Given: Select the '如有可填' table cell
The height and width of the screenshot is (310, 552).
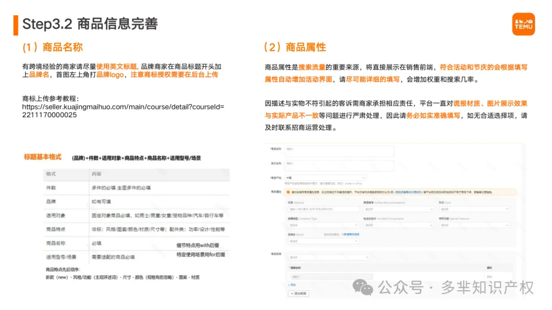Looking at the screenshot, I should pyautogui.click(x=101, y=202).
